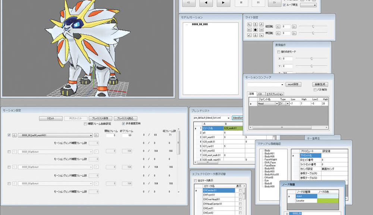
Task: Click the 横回転 light rotation slider
Action: pyautogui.click(x=313, y=33)
